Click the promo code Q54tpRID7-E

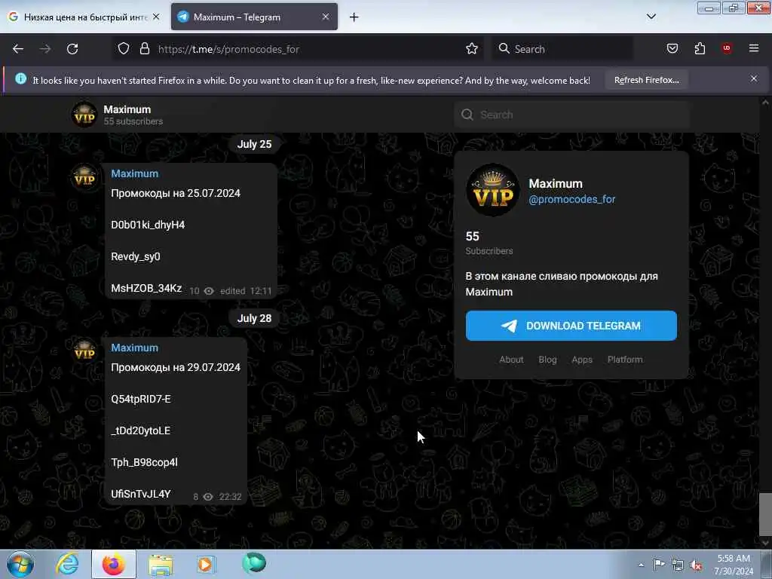click(141, 400)
